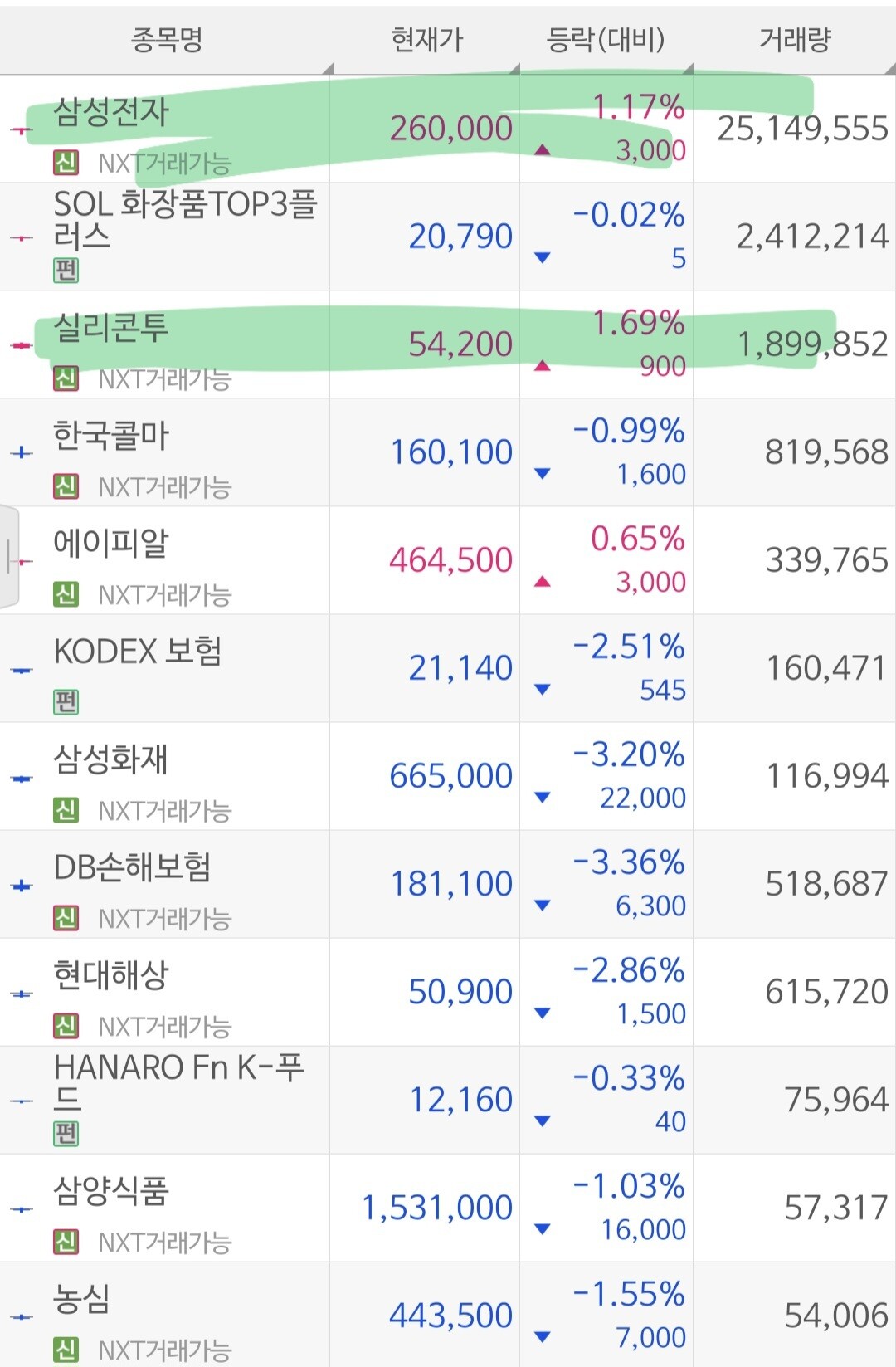Click the 신 badge under 삼성전자
The image size is (896, 1367).
pos(66,163)
